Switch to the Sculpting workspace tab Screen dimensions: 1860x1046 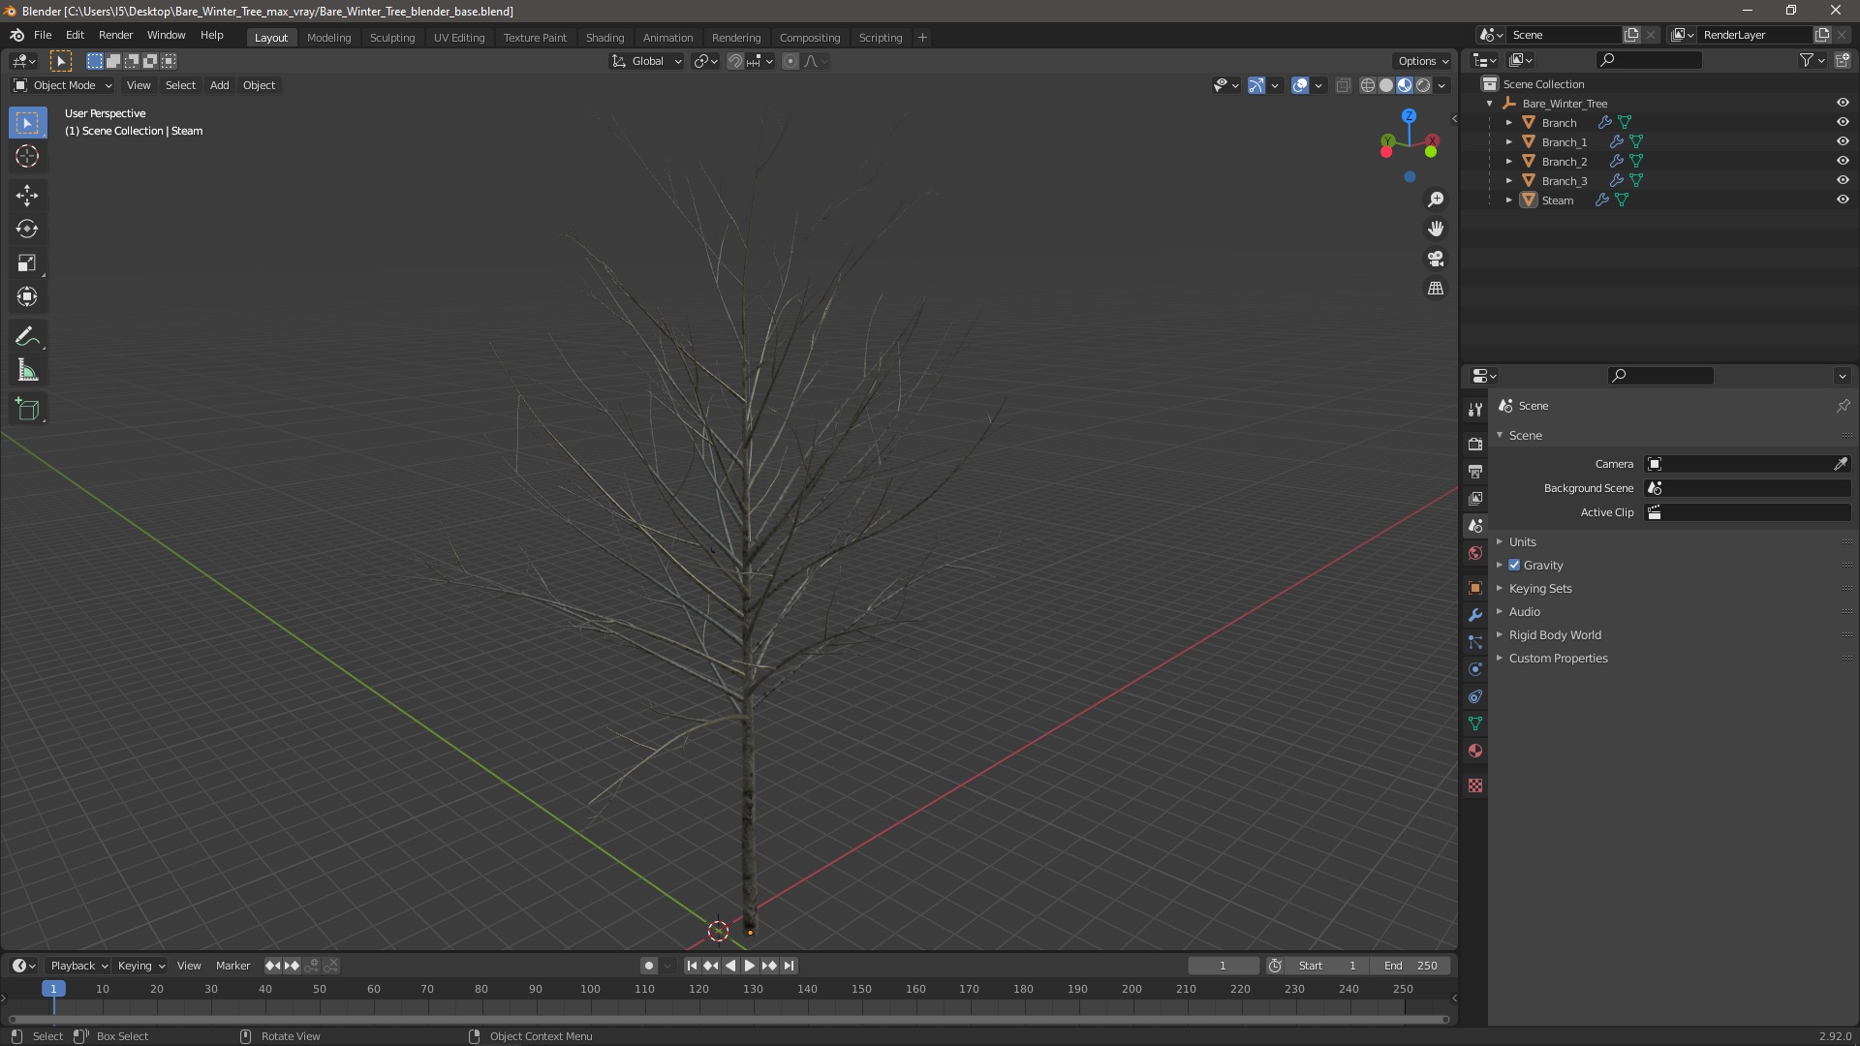(x=391, y=38)
